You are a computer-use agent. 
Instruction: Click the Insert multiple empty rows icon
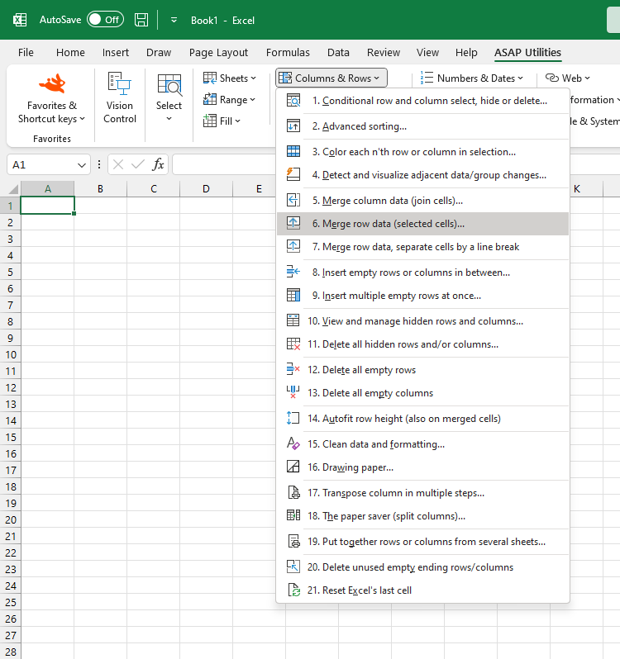pos(293,296)
